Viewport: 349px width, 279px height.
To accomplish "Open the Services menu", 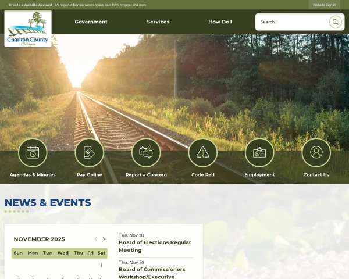I will (x=158, y=22).
